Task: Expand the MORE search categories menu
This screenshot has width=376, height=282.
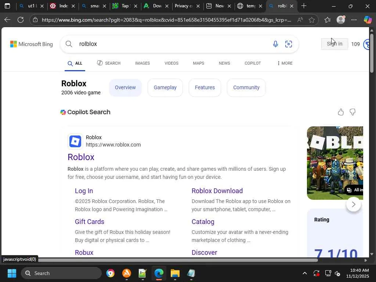Action: pyautogui.click(x=285, y=63)
